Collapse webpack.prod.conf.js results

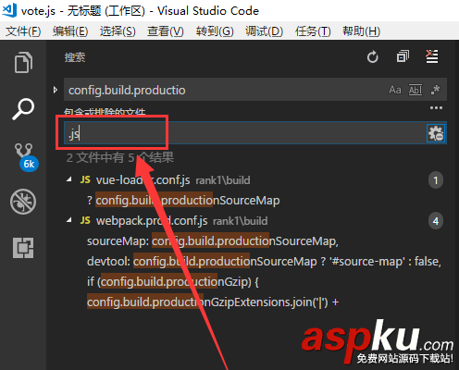[69, 220]
